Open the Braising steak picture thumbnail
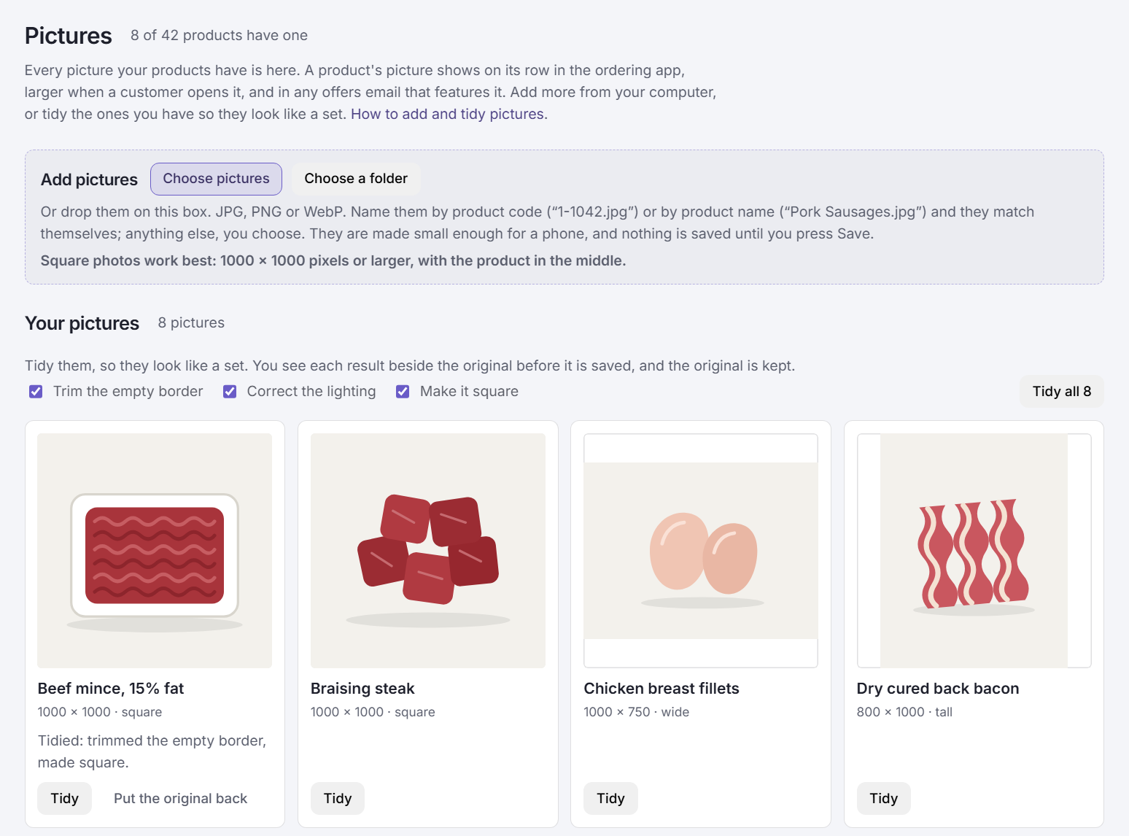Screen dimensions: 1129x836 (428, 551)
